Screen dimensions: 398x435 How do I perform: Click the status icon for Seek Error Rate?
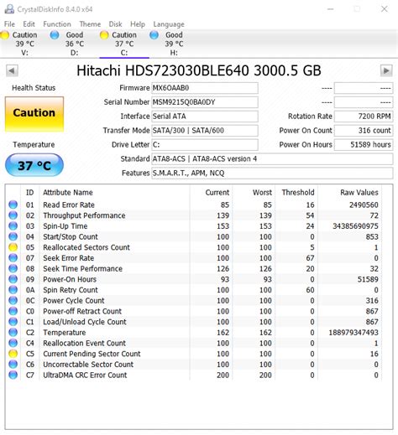(13, 258)
